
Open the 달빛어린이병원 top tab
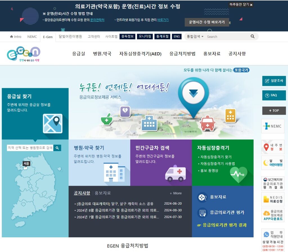coord(70,37)
